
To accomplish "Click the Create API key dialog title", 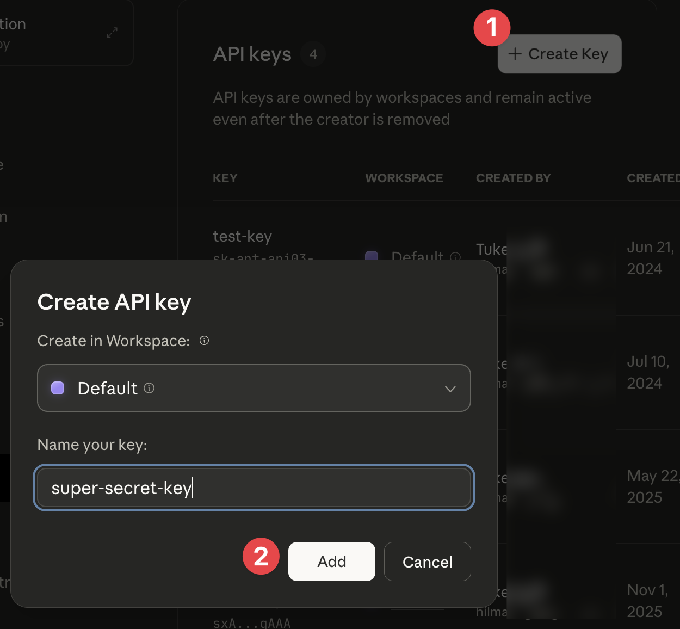I will [114, 302].
